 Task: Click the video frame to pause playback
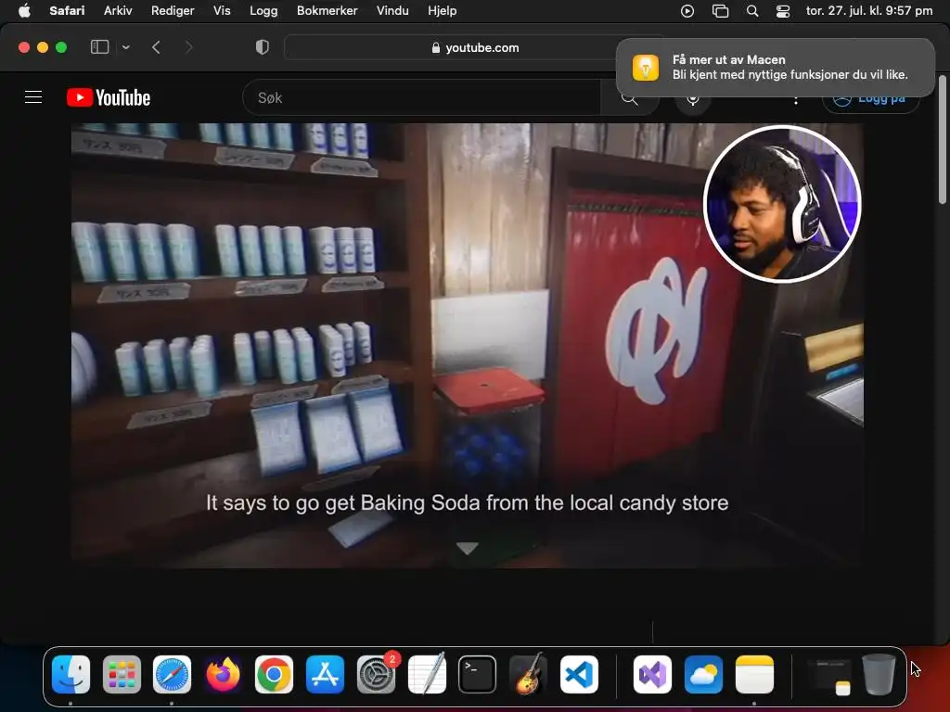[468, 345]
